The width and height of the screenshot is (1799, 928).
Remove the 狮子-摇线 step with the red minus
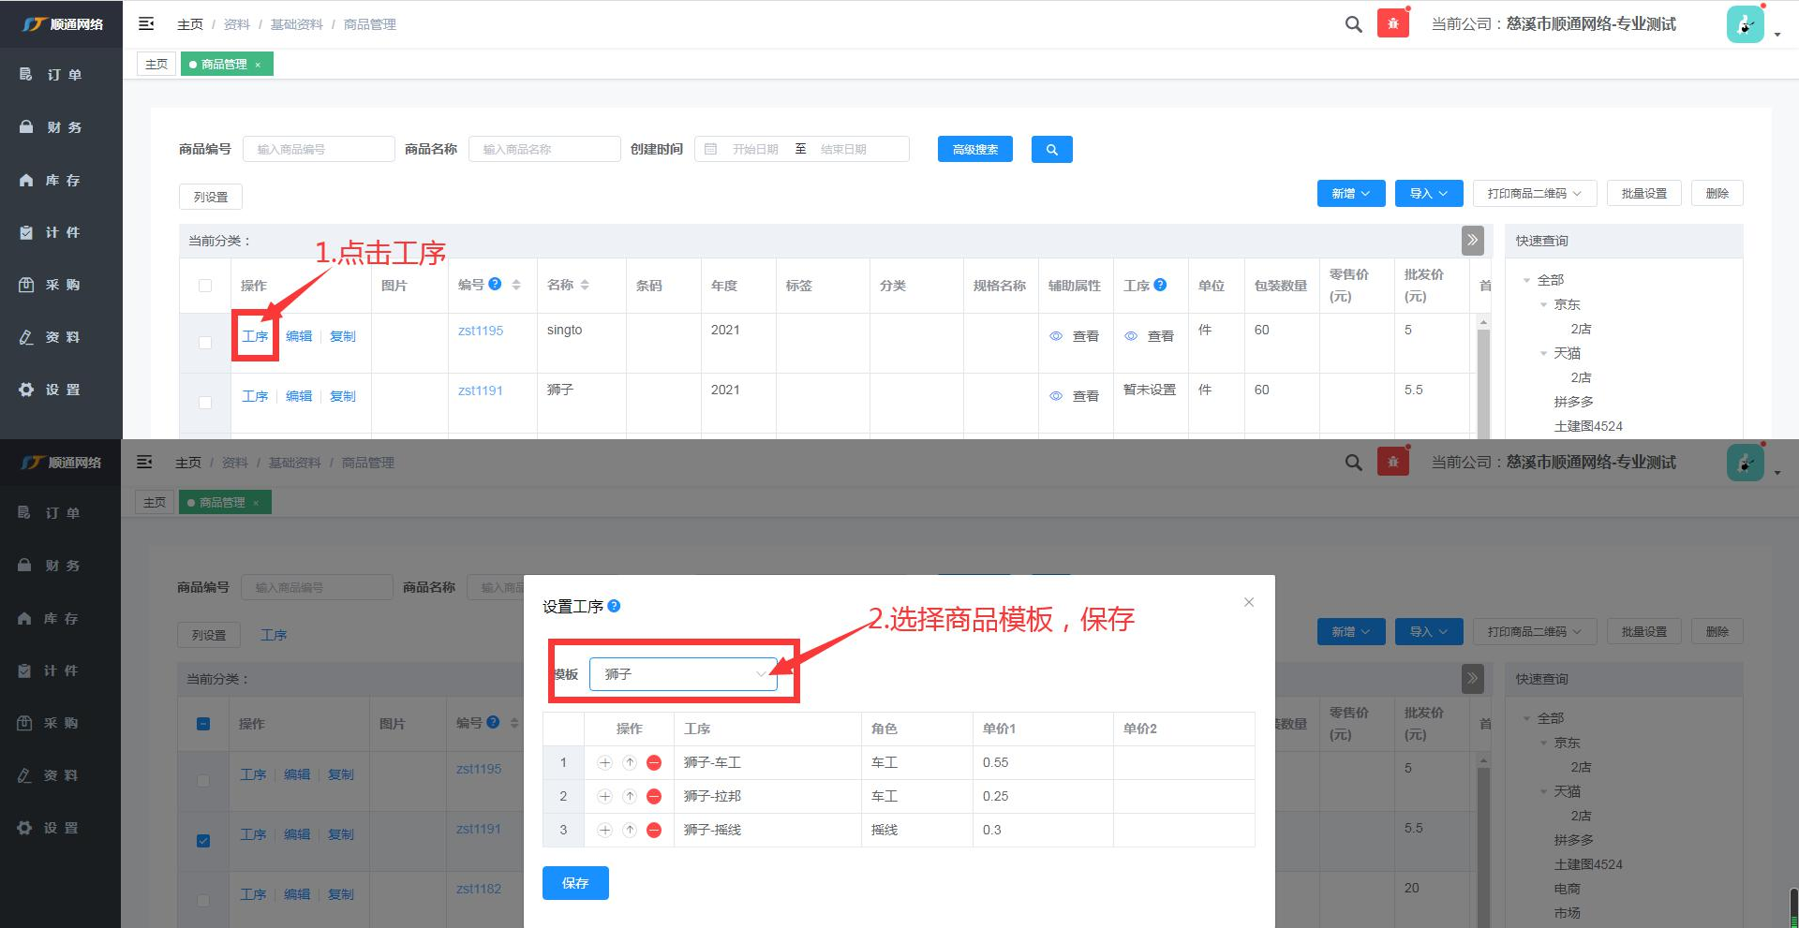tap(654, 831)
